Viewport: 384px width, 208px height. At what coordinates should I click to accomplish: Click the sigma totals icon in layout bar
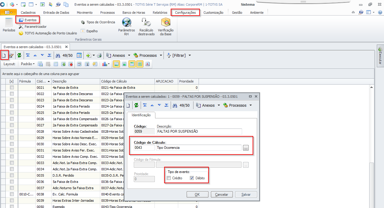[x=87, y=64]
